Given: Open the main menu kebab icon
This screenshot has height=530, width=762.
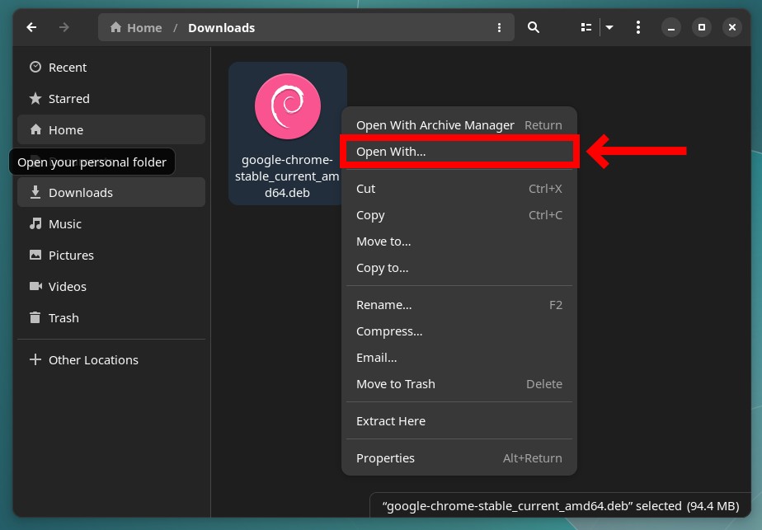Looking at the screenshot, I should click(x=638, y=28).
